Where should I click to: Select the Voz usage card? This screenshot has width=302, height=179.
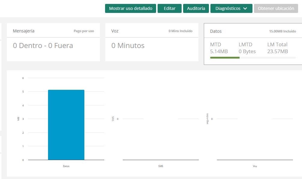[x=152, y=42]
